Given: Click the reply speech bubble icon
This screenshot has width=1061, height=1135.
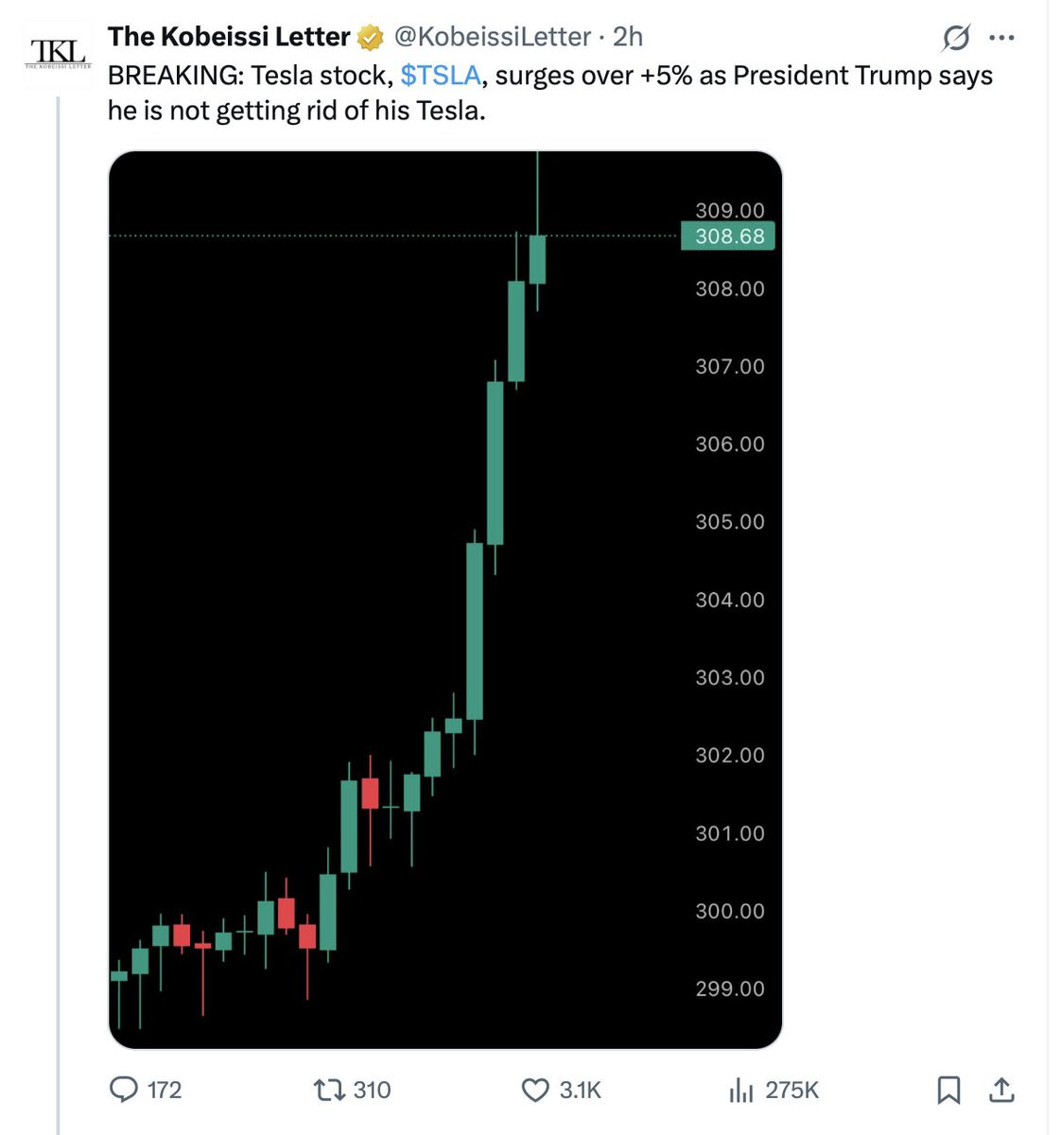Looking at the screenshot, I should [x=124, y=1090].
